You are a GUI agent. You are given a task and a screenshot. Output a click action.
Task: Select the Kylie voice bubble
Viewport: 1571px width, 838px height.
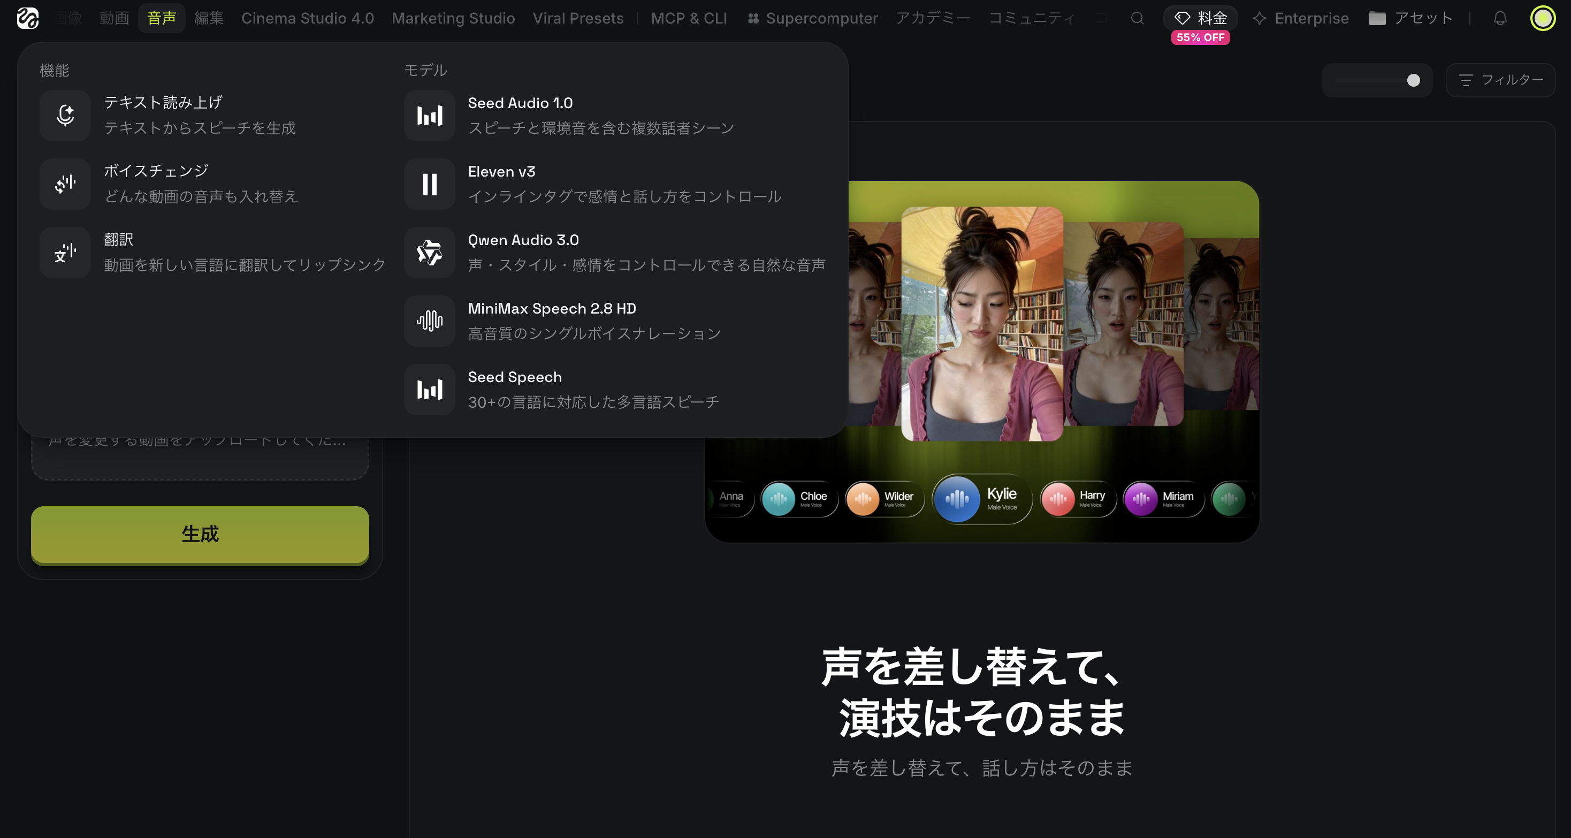coord(982,499)
